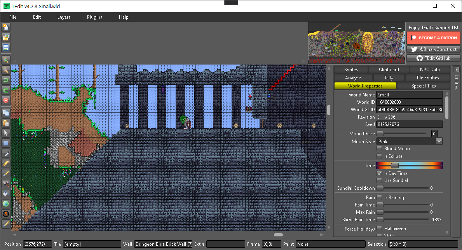Select the Pencil tool
This screenshot has height=250, width=462.
(x=5, y=163)
